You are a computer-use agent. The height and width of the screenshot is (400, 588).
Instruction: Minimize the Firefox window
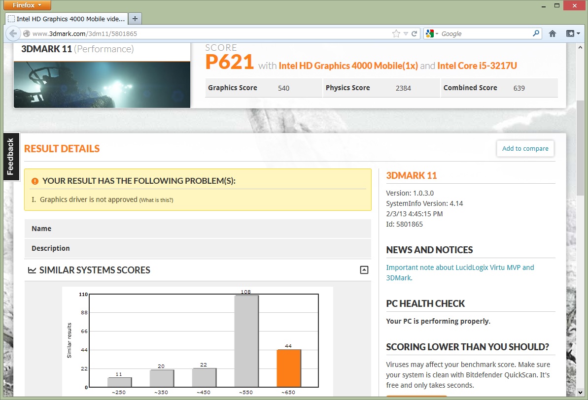[x=544, y=6]
